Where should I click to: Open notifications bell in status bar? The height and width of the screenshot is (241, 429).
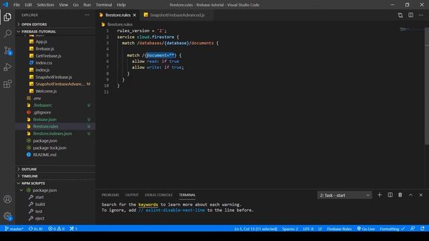coord(422,229)
